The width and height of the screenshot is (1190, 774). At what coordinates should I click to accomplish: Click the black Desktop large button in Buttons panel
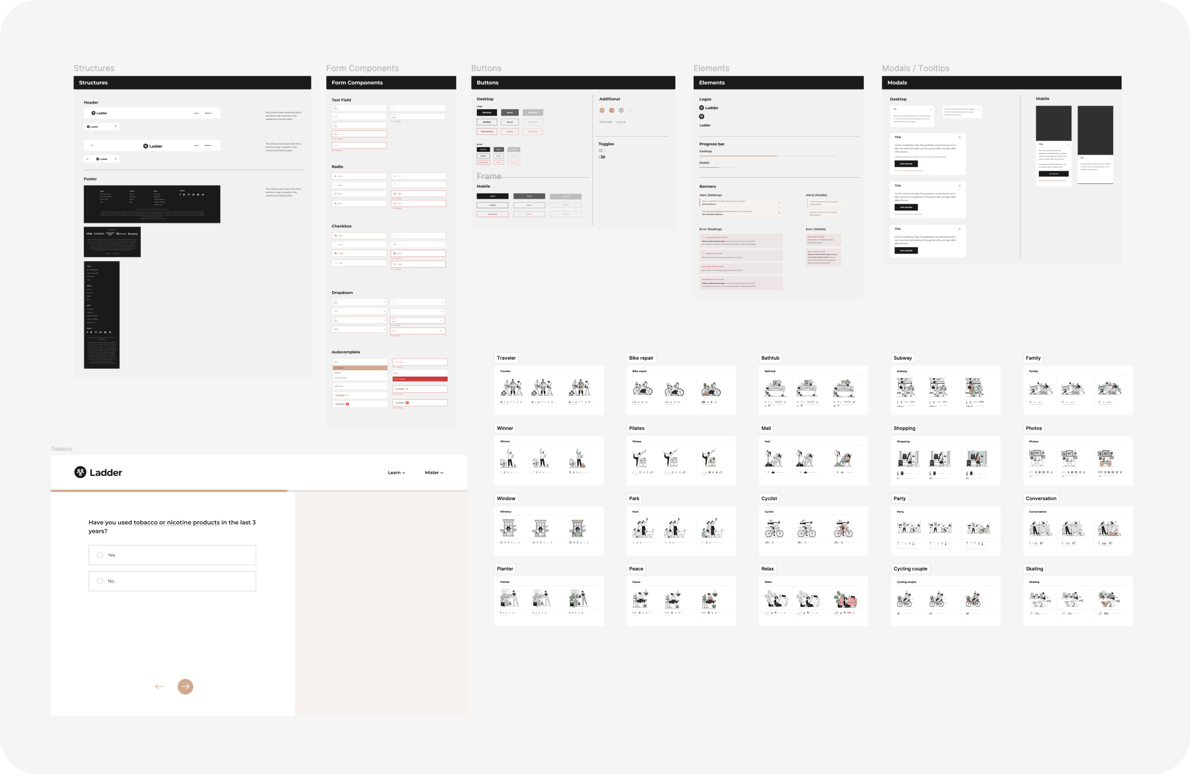[x=486, y=113]
